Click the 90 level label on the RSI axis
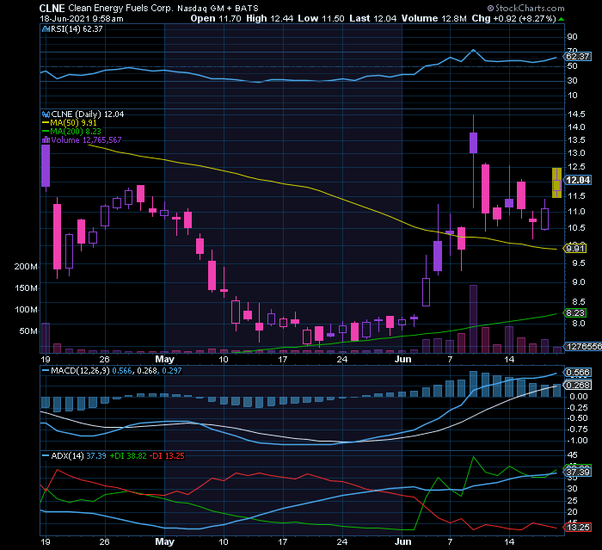This screenshot has width=602, height=550. pos(573,37)
